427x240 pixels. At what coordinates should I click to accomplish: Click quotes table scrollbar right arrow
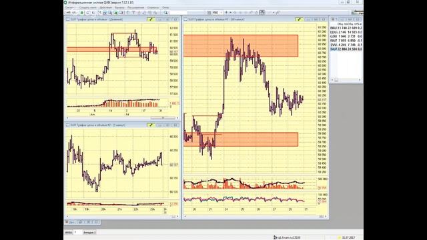360,80
